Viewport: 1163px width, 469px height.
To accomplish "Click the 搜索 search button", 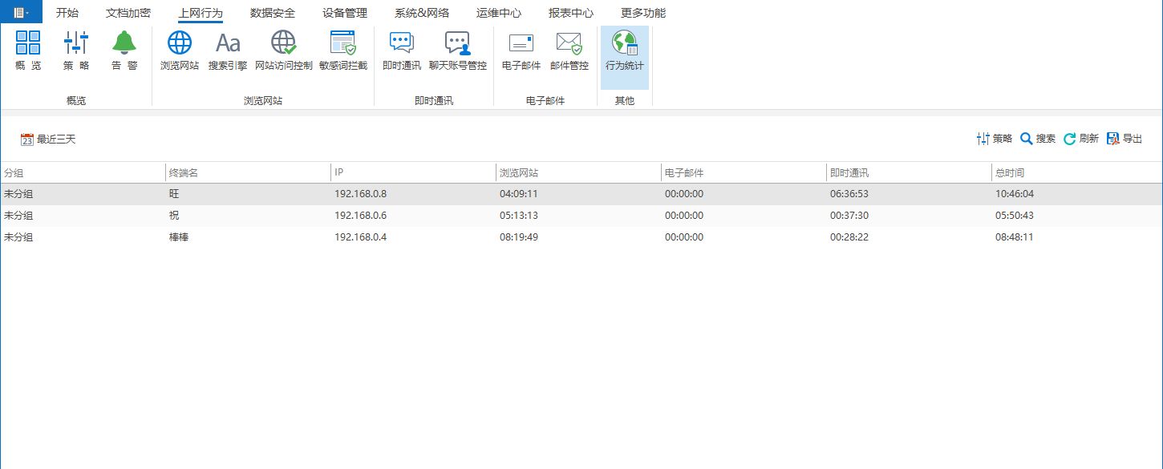I will click(x=1038, y=139).
